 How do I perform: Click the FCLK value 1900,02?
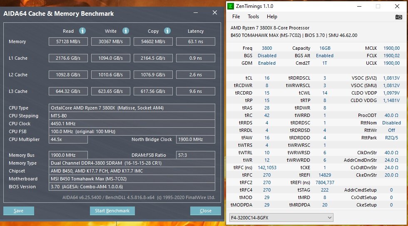click(392, 56)
